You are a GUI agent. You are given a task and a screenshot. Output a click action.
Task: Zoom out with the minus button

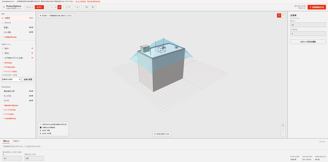pos(283,134)
